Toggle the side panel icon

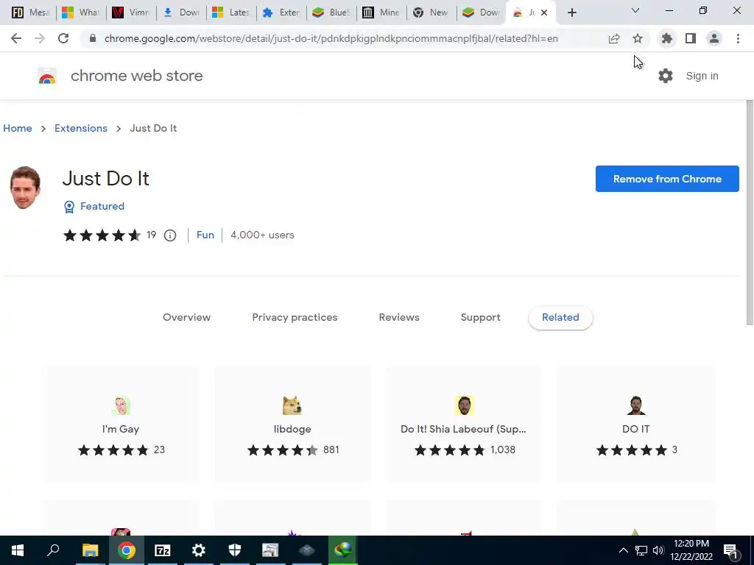(x=691, y=38)
